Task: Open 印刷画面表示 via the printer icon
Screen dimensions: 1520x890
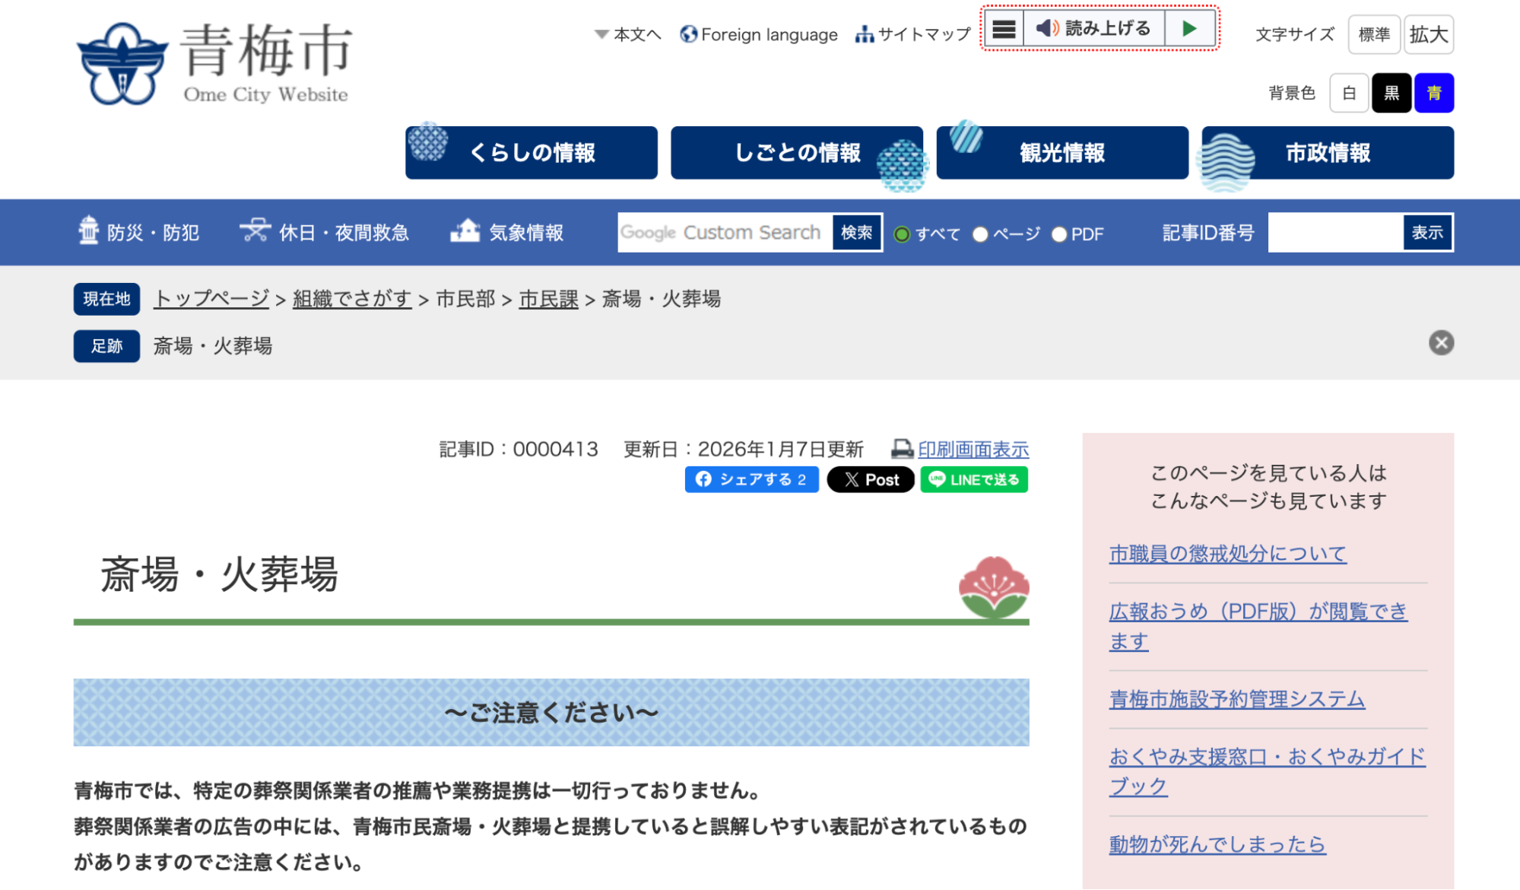Action: pos(972,449)
